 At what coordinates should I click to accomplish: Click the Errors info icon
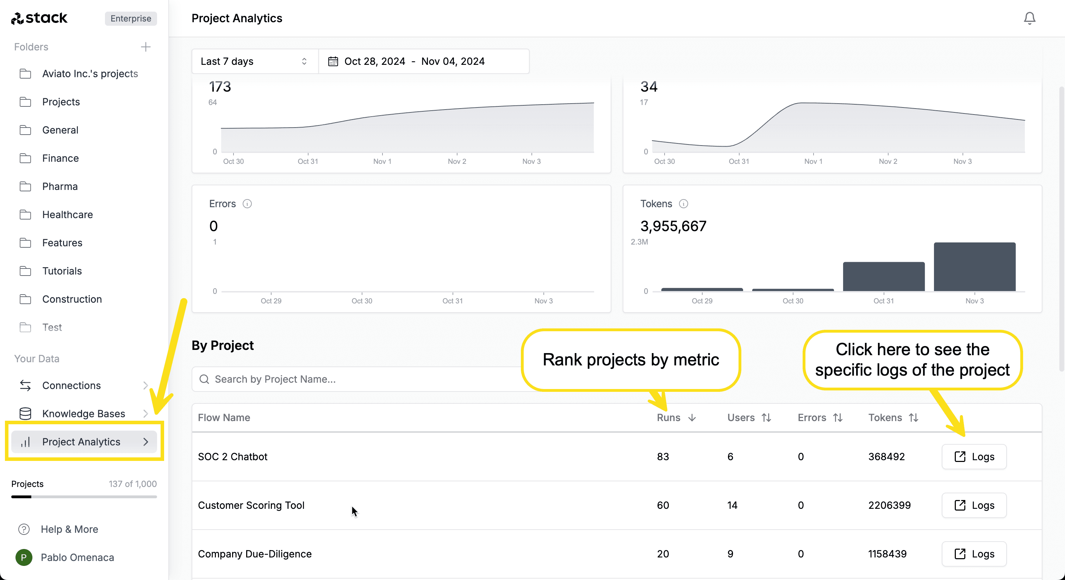point(247,204)
